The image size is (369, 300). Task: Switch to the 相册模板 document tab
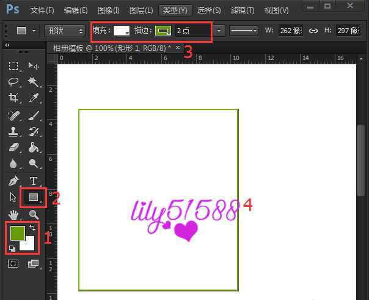(112, 48)
